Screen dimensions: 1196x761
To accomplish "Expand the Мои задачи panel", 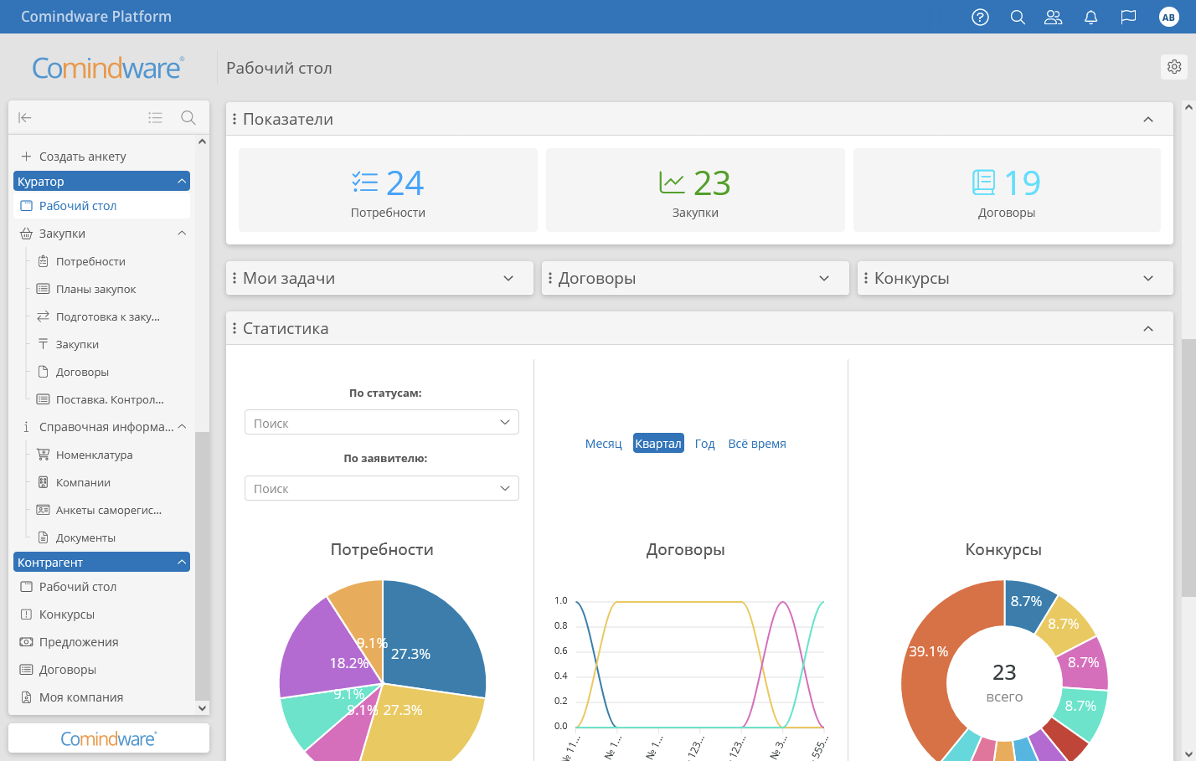I will (x=508, y=278).
